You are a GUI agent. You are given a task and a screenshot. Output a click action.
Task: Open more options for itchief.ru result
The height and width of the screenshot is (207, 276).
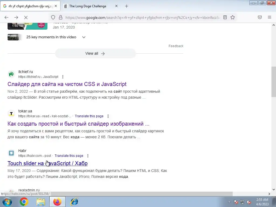[x=63, y=77]
